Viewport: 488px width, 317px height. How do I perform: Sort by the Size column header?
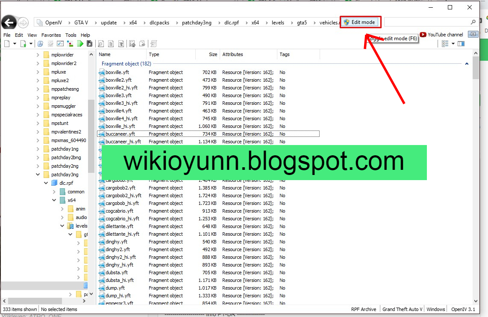pos(208,54)
